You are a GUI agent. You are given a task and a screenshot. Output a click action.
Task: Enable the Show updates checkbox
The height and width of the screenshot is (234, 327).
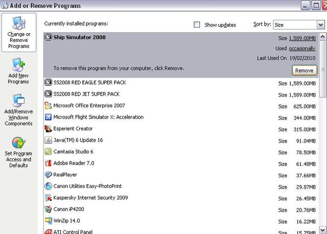point(197,25)
